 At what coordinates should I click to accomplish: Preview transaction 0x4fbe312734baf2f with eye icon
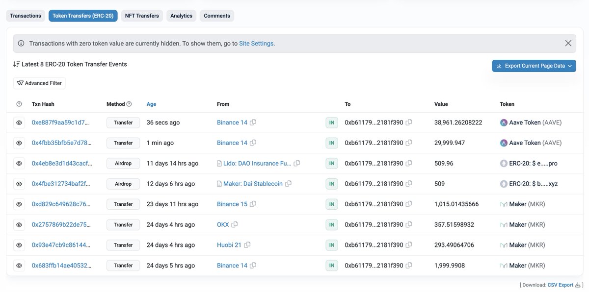click(19, 184)
